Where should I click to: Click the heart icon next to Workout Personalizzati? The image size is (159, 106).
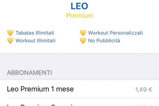83,33
